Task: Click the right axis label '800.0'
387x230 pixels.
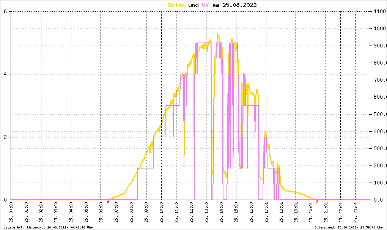Action: coord(380,63)
